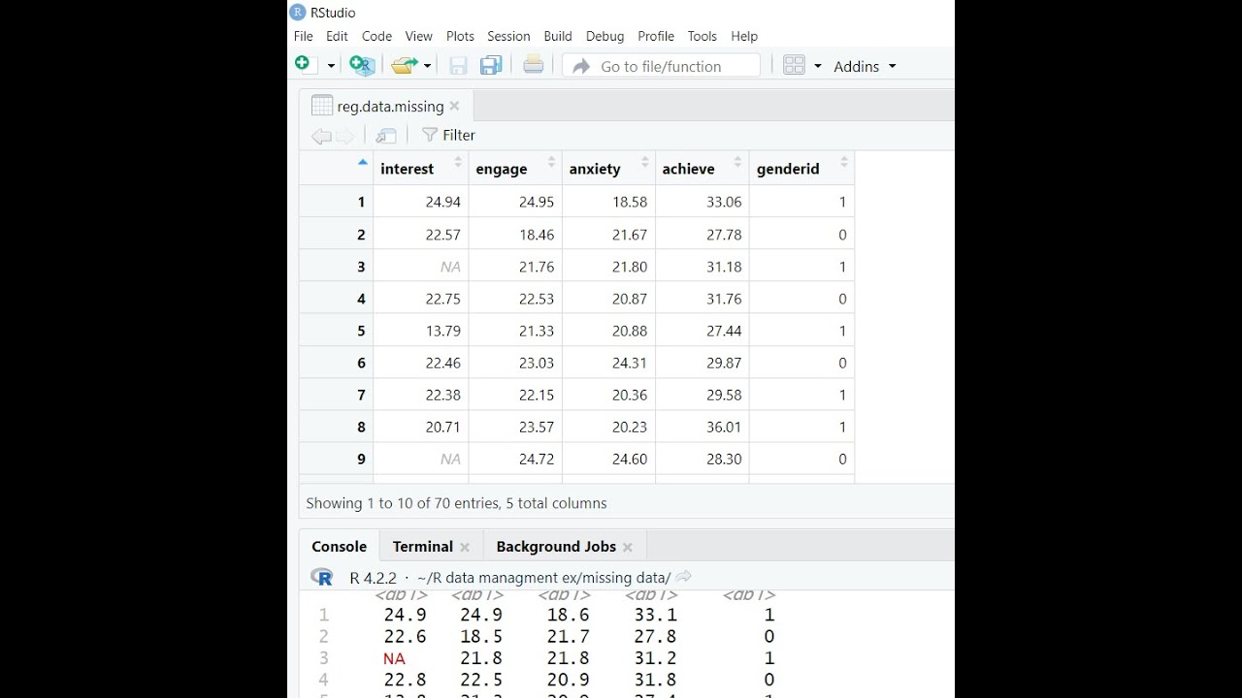Image resolution: width=1242 pixels, height=698 pixels.
Task: Open the New File dropdown arrow
Action: pos(331,66)
